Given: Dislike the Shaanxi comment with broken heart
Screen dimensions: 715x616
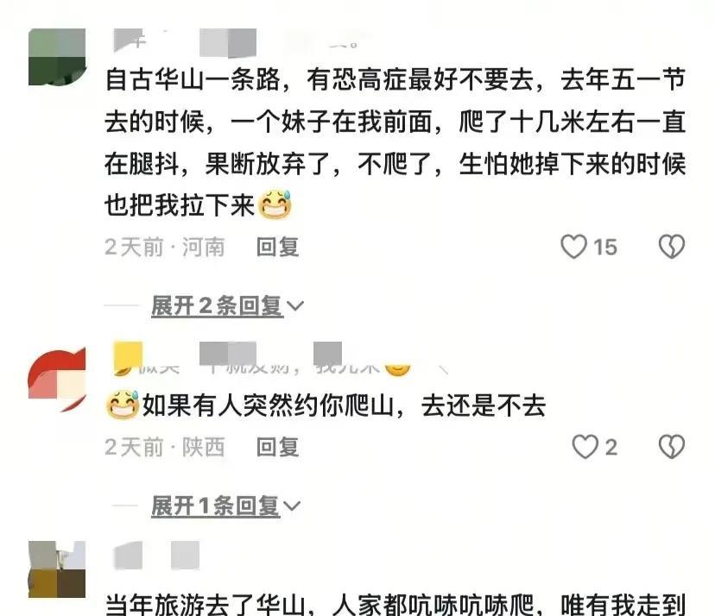Looking at the screenshot, I should (672, 447).
